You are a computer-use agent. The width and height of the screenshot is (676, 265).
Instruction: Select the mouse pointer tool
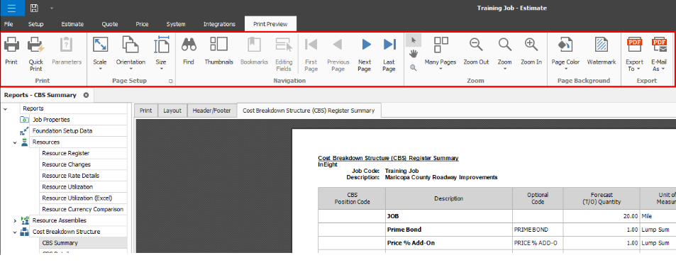coord(414,40)
